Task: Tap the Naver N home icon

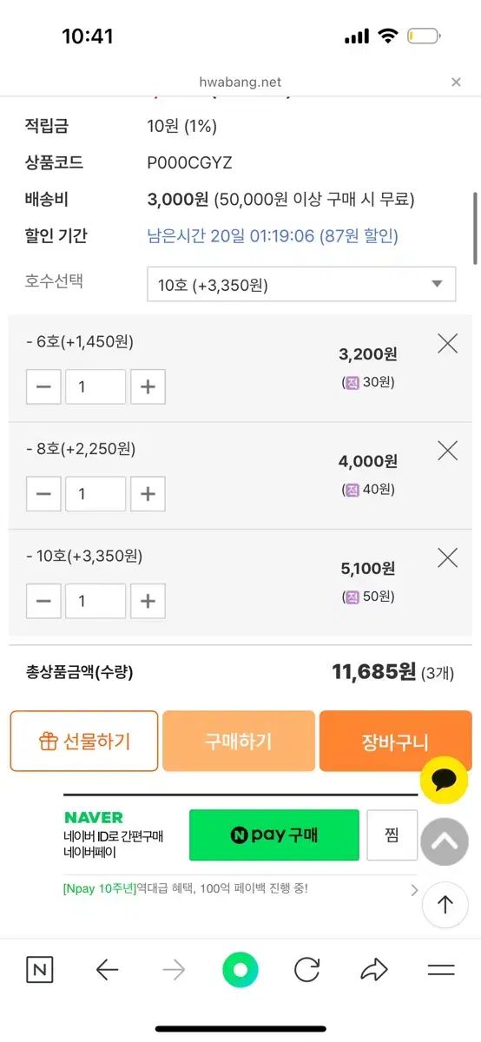Action: coord(40,969)
